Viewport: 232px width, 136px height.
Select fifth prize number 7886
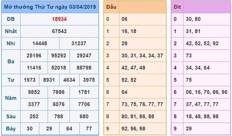click(x=58, y=92)
